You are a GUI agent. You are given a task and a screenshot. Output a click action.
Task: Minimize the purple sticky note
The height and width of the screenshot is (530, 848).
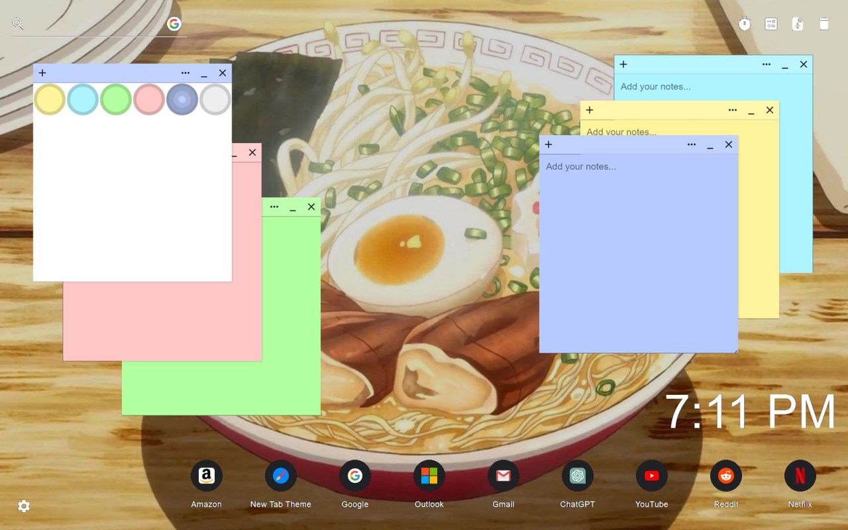point(710,145)
